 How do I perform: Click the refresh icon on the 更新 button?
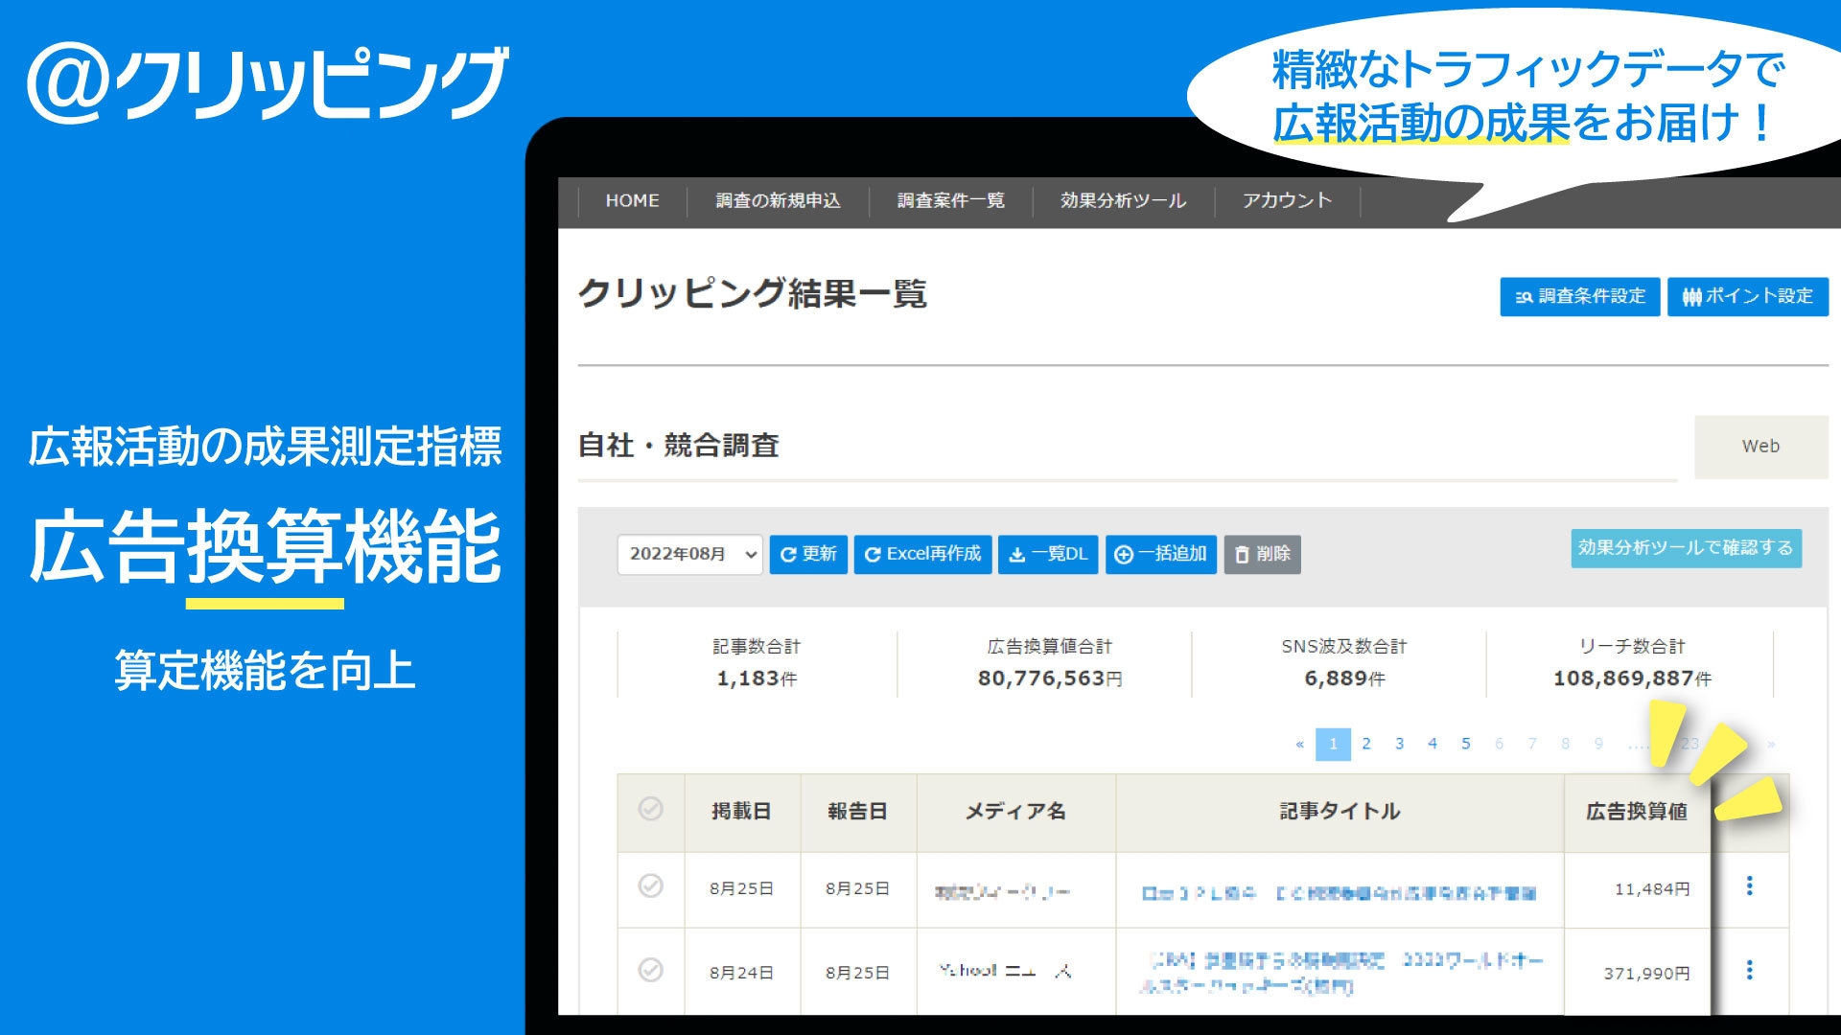point(788,553)
